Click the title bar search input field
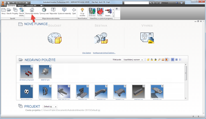Image resolution: width=206 pixels, height=119 pixels. tap(136, 3)
